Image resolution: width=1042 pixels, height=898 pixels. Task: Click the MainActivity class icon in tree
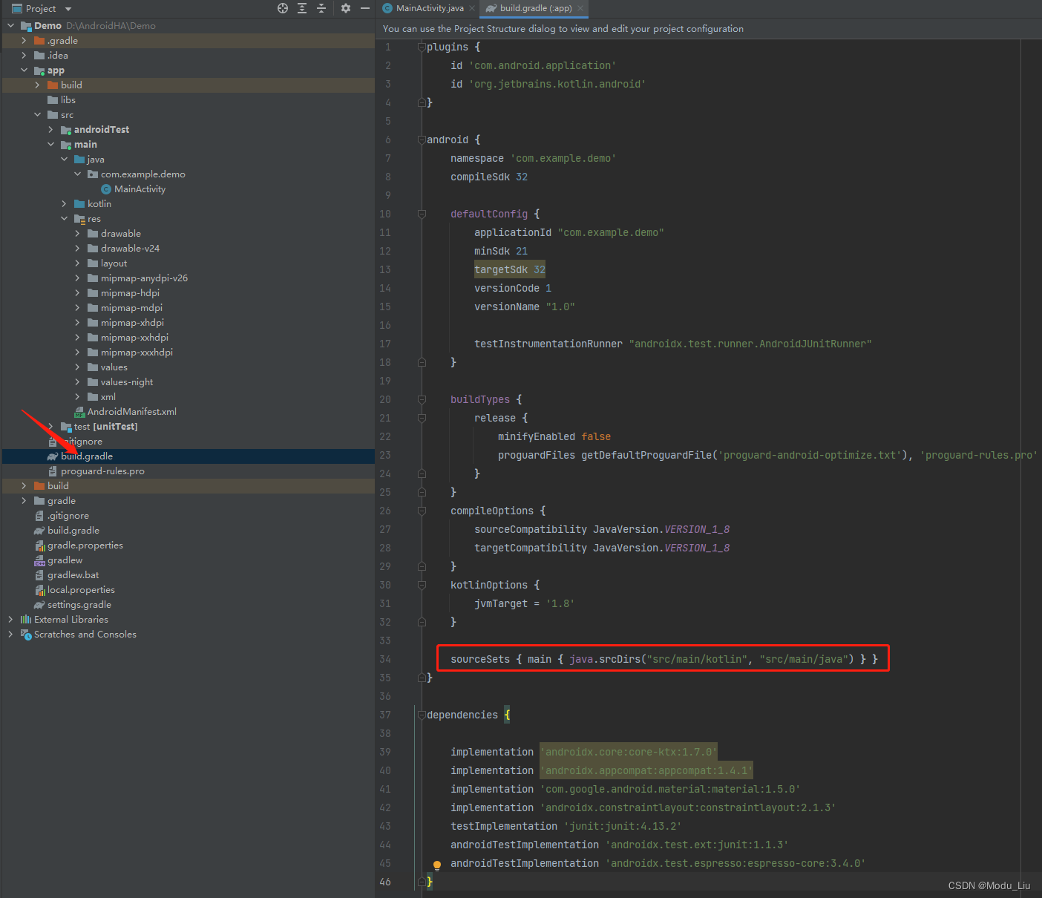(106, 189)
